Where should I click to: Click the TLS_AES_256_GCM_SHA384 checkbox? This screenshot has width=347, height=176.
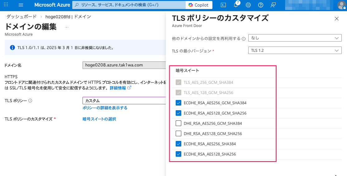178,83
